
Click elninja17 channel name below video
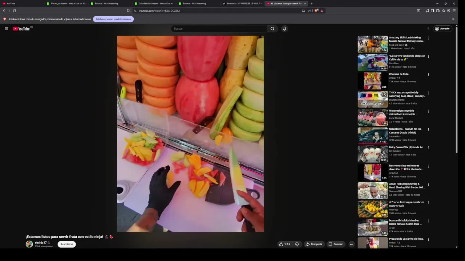41,243
